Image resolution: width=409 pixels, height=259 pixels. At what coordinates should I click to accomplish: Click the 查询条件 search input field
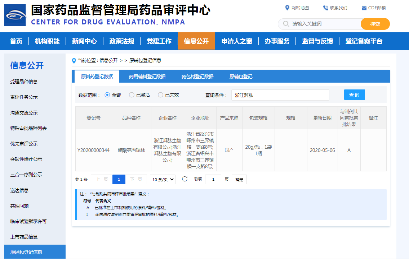(281, 95)
